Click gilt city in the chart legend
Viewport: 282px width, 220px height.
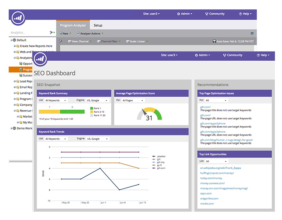[161, 162]
